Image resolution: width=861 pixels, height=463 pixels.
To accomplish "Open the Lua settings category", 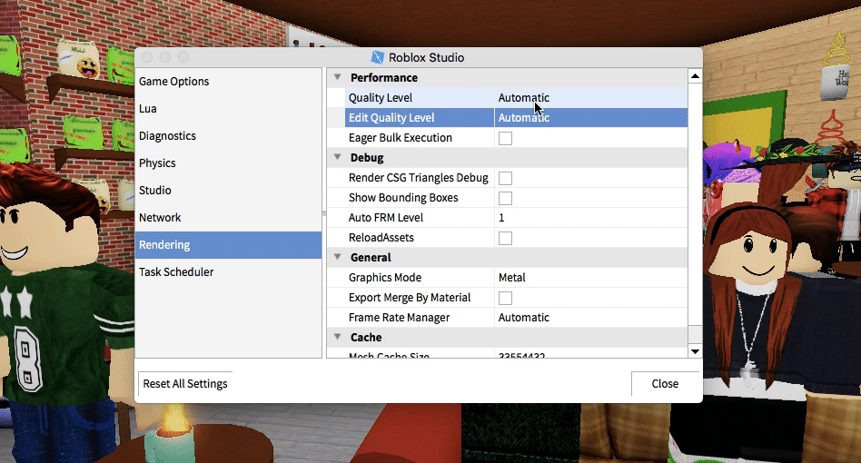I will pyautogui.click(x=229, y=109).
